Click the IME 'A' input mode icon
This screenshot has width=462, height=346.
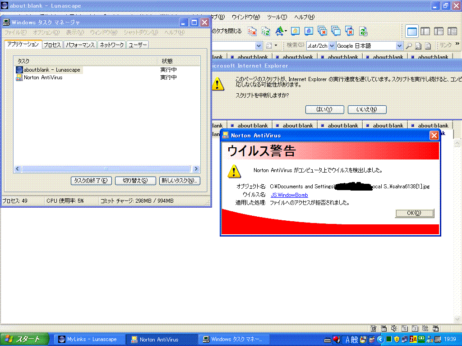click(x=348, y=340)
